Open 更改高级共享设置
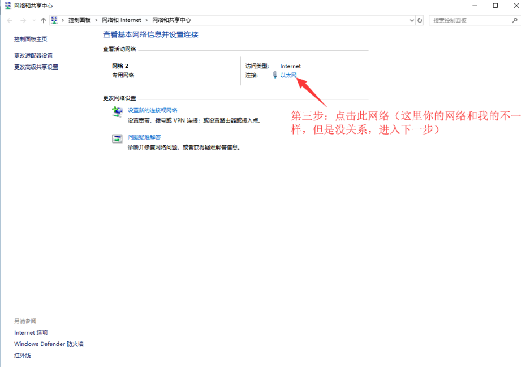Viewport: 526px width, 368px height. pyautogui.click(x=35, y=66)
